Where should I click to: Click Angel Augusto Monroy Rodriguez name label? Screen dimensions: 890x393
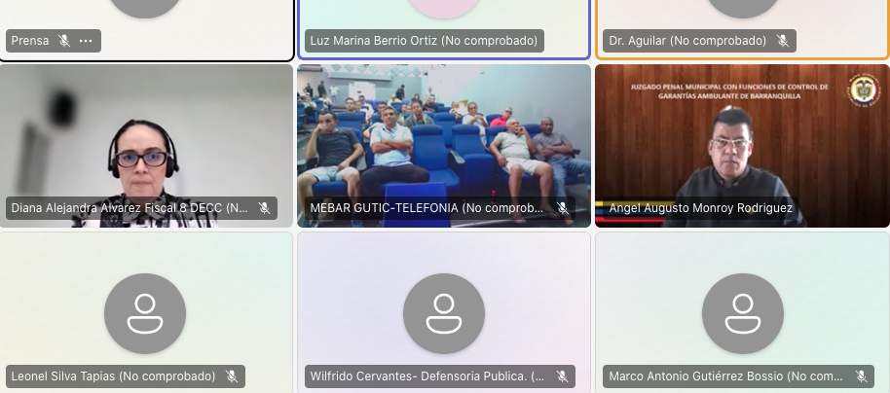pyautogui.click(x=700, y=208)
